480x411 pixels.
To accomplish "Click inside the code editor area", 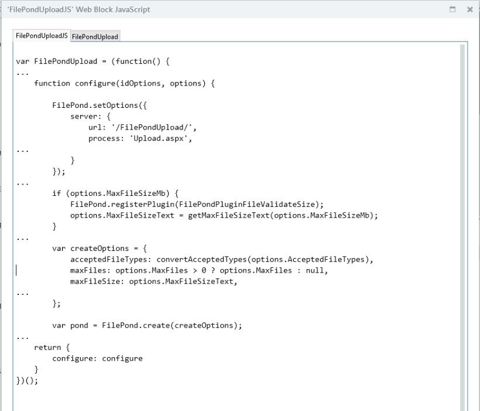I will click(234, 235).
